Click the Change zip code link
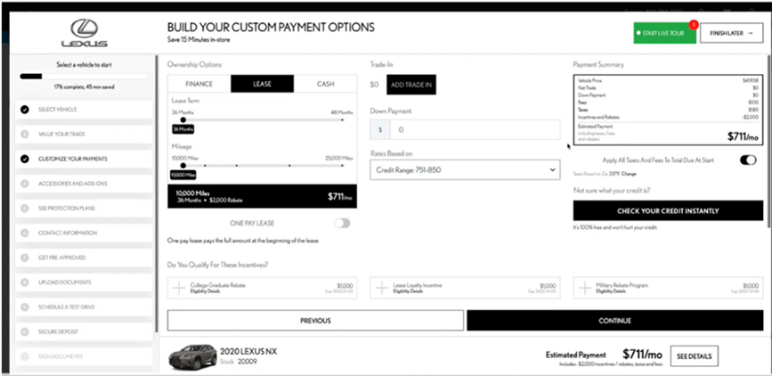The width and height of the screenshot is (772, 376). point(629,174)
